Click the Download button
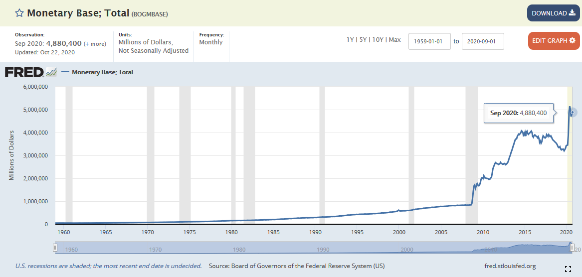Viewport: 582px width, 277px height. coord(554,13)
